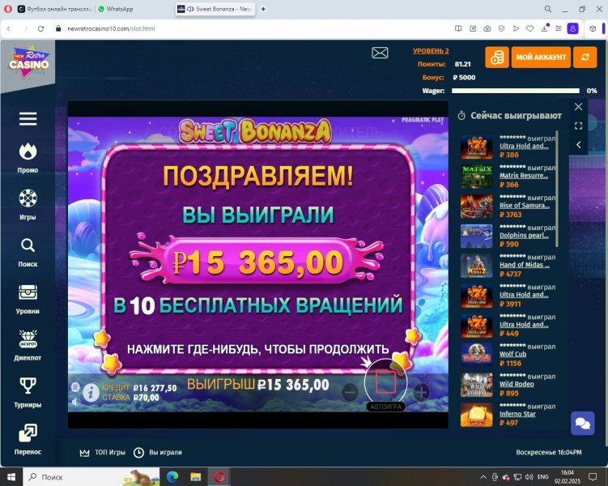Viewport: 608px width, 486px height.
Task: Switch to the WhatsApp browser tab
Action: tap(116, 9)
